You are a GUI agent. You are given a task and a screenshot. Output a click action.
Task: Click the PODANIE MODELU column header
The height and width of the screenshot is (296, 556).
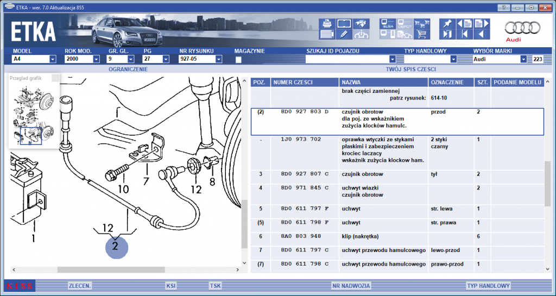pos(517,82)
